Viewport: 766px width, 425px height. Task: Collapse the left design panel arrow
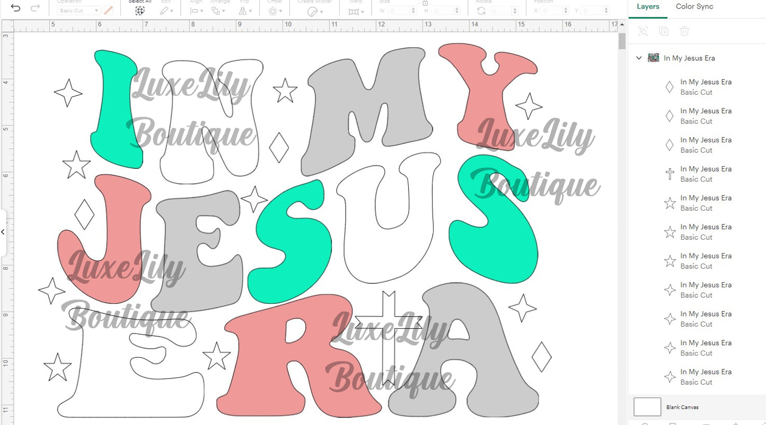pyautogui.click(x=3, y=232)
